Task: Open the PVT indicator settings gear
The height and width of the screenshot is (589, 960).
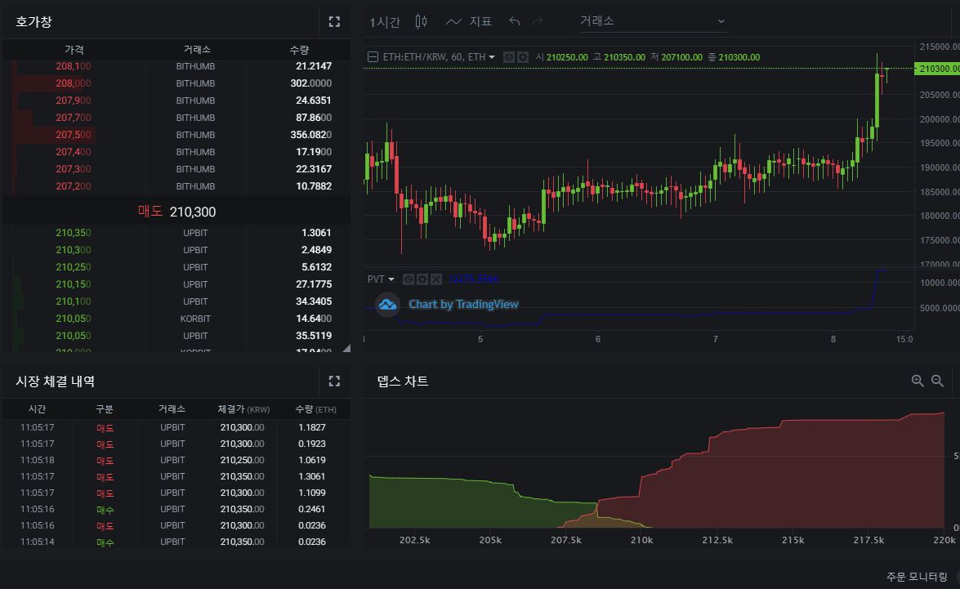Action: pos(422,279)
